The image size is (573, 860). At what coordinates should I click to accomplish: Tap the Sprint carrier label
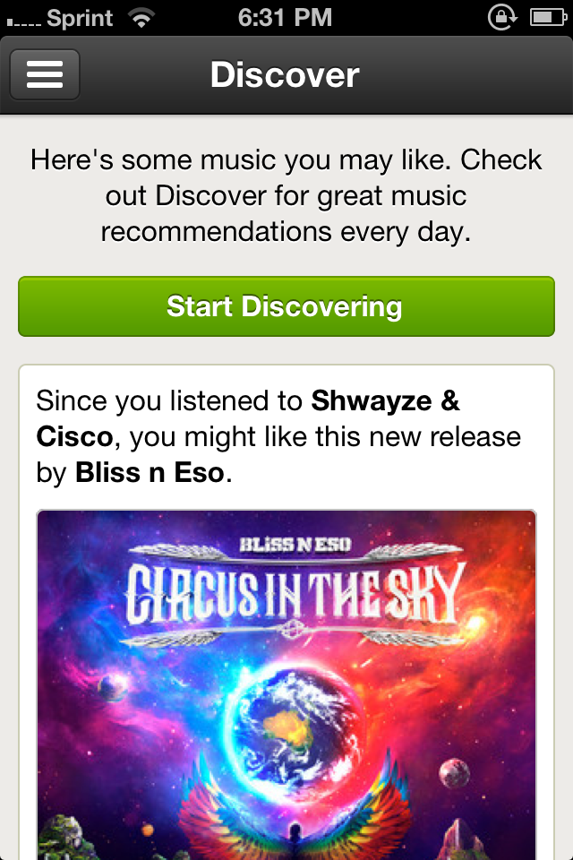(x=80, y=18)
